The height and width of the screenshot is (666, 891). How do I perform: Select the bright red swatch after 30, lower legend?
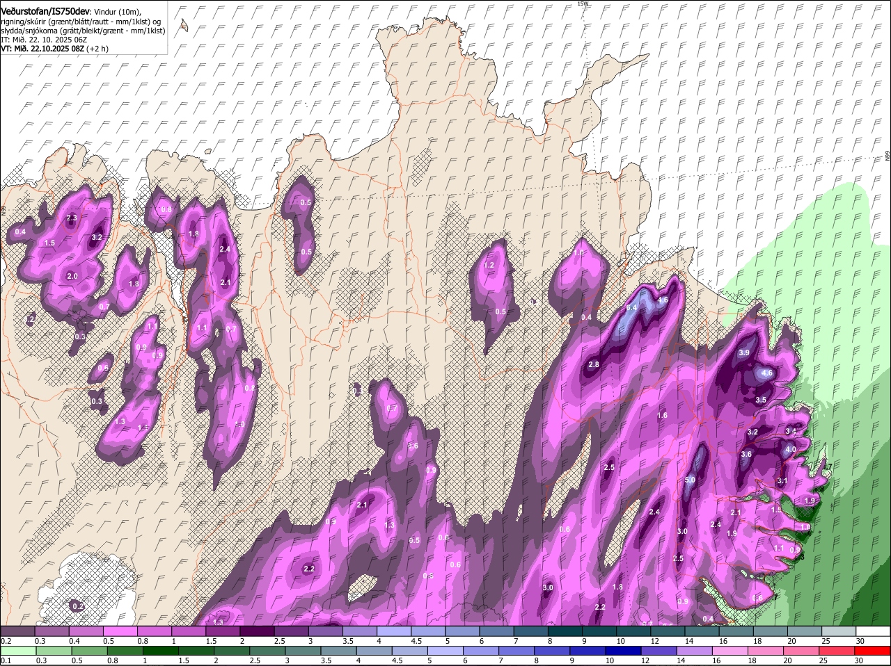874,651
